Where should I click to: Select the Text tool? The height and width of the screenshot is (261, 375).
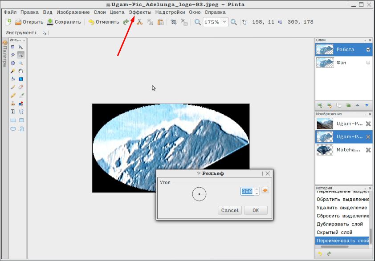click(x=13, y=111)
